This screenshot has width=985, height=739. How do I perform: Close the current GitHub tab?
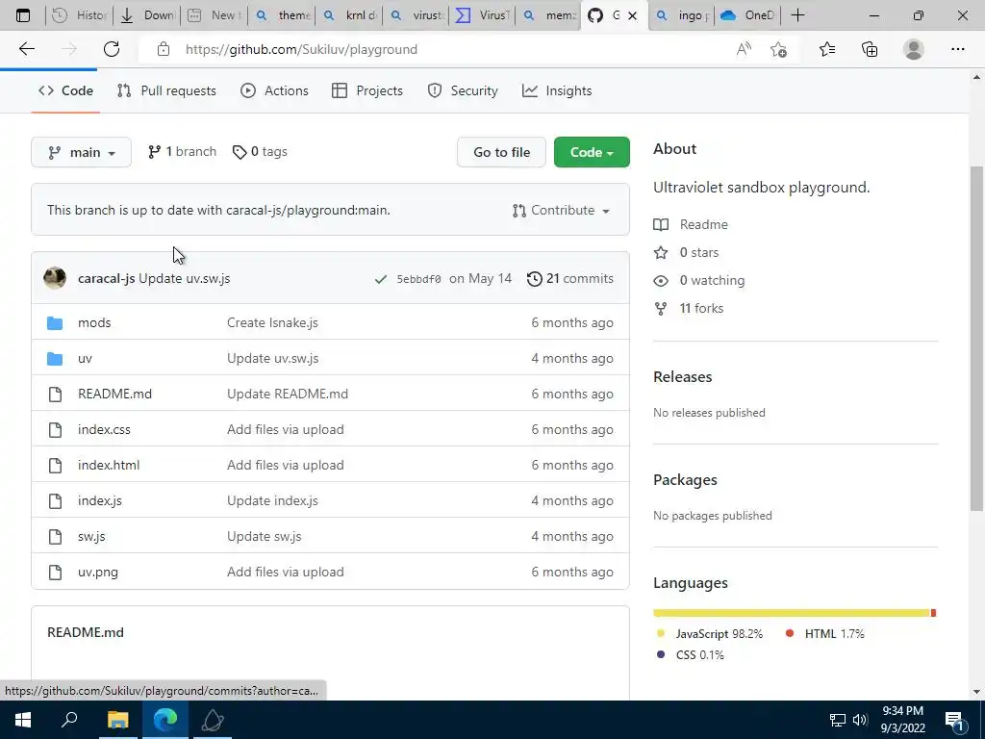click(633, 15)
